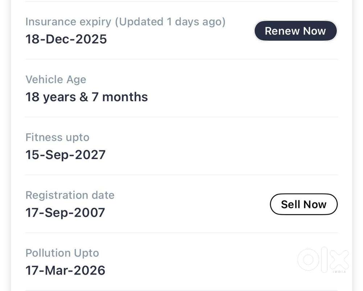
Task: Click divider line above the Insurance expiry row
Action: point(181,1)
